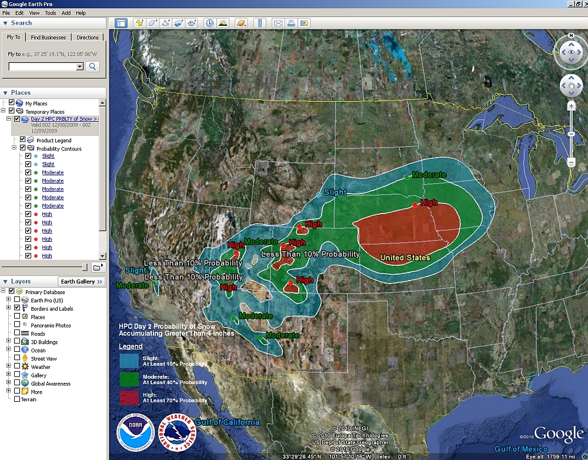588x460 pixels.
Task: Click inside the Fly To input field
Action: coord(42,67)
